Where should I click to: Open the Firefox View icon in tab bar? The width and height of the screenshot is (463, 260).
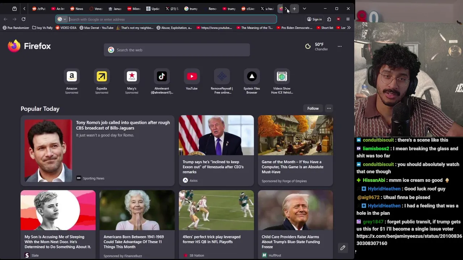[14, 9]
